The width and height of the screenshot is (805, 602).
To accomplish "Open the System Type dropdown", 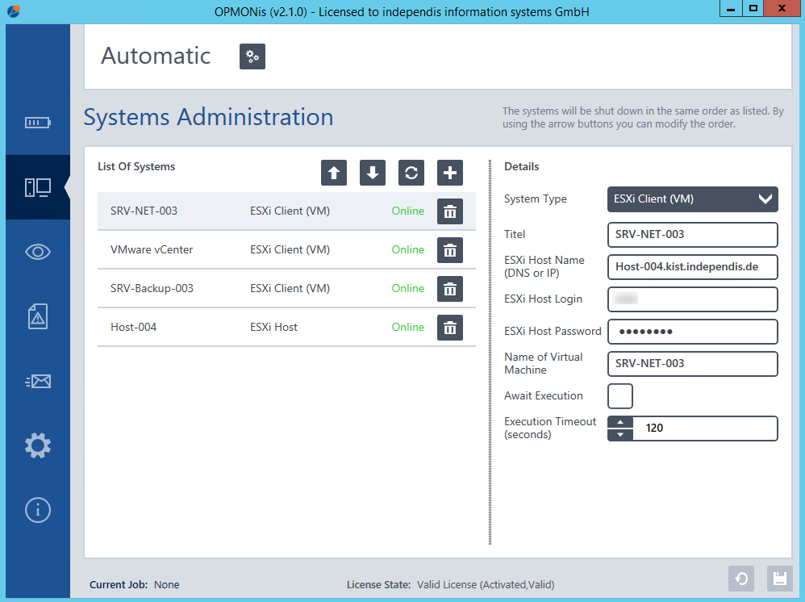I will tap(693, 199).
